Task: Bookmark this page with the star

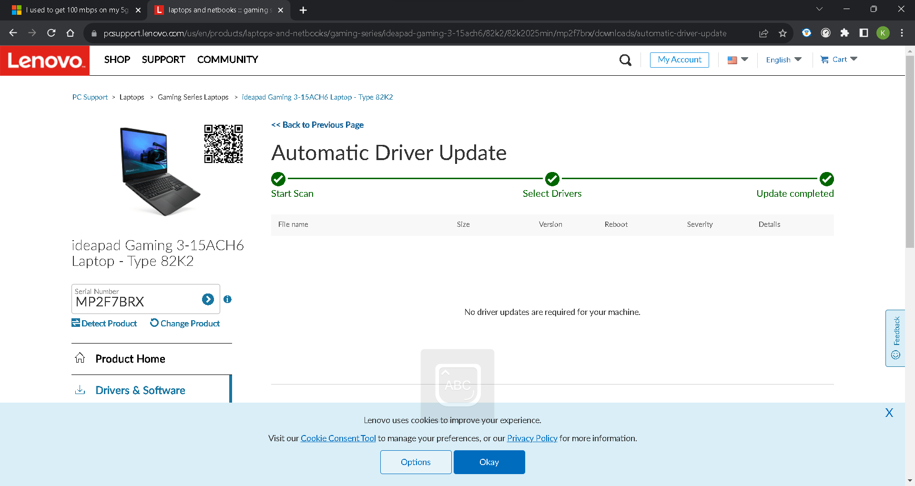Action: click(783, 33)
